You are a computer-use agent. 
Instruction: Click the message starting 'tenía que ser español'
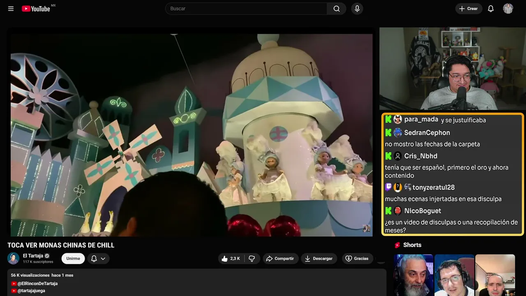point(447,171)
